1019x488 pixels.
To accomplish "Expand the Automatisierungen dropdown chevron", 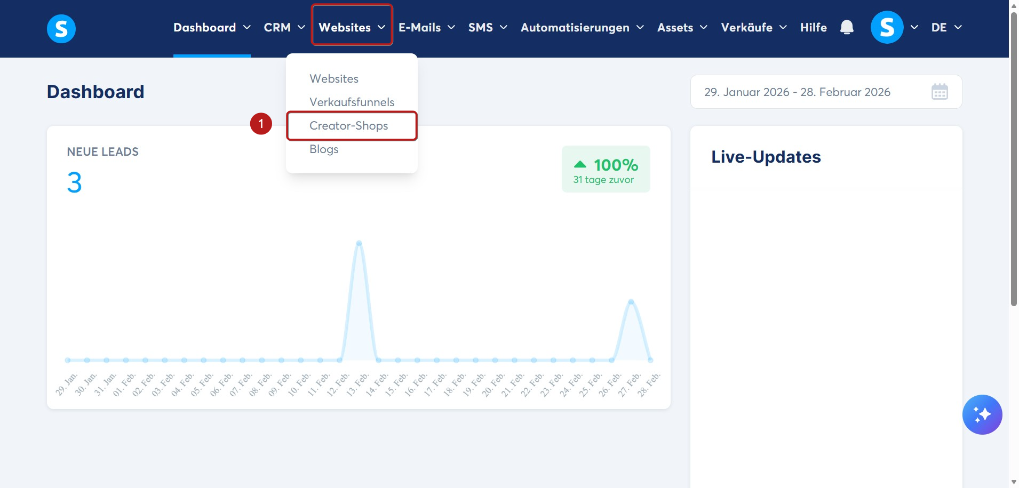I will pyautogui.click(x=640, y=27).
